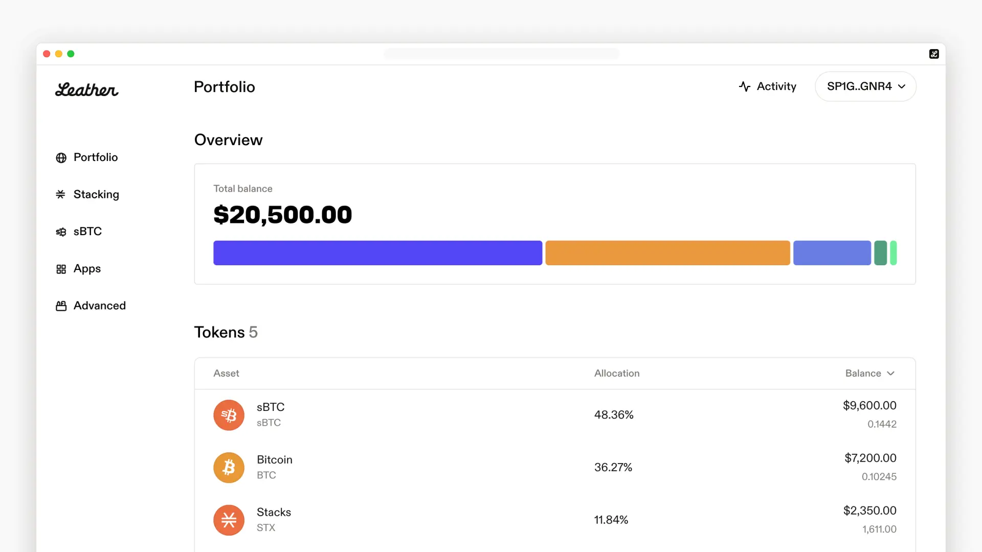Viewport: 982px width, 552px height.
Task: Click the Advanced icon in sidebar
Action: click(61, 306)
